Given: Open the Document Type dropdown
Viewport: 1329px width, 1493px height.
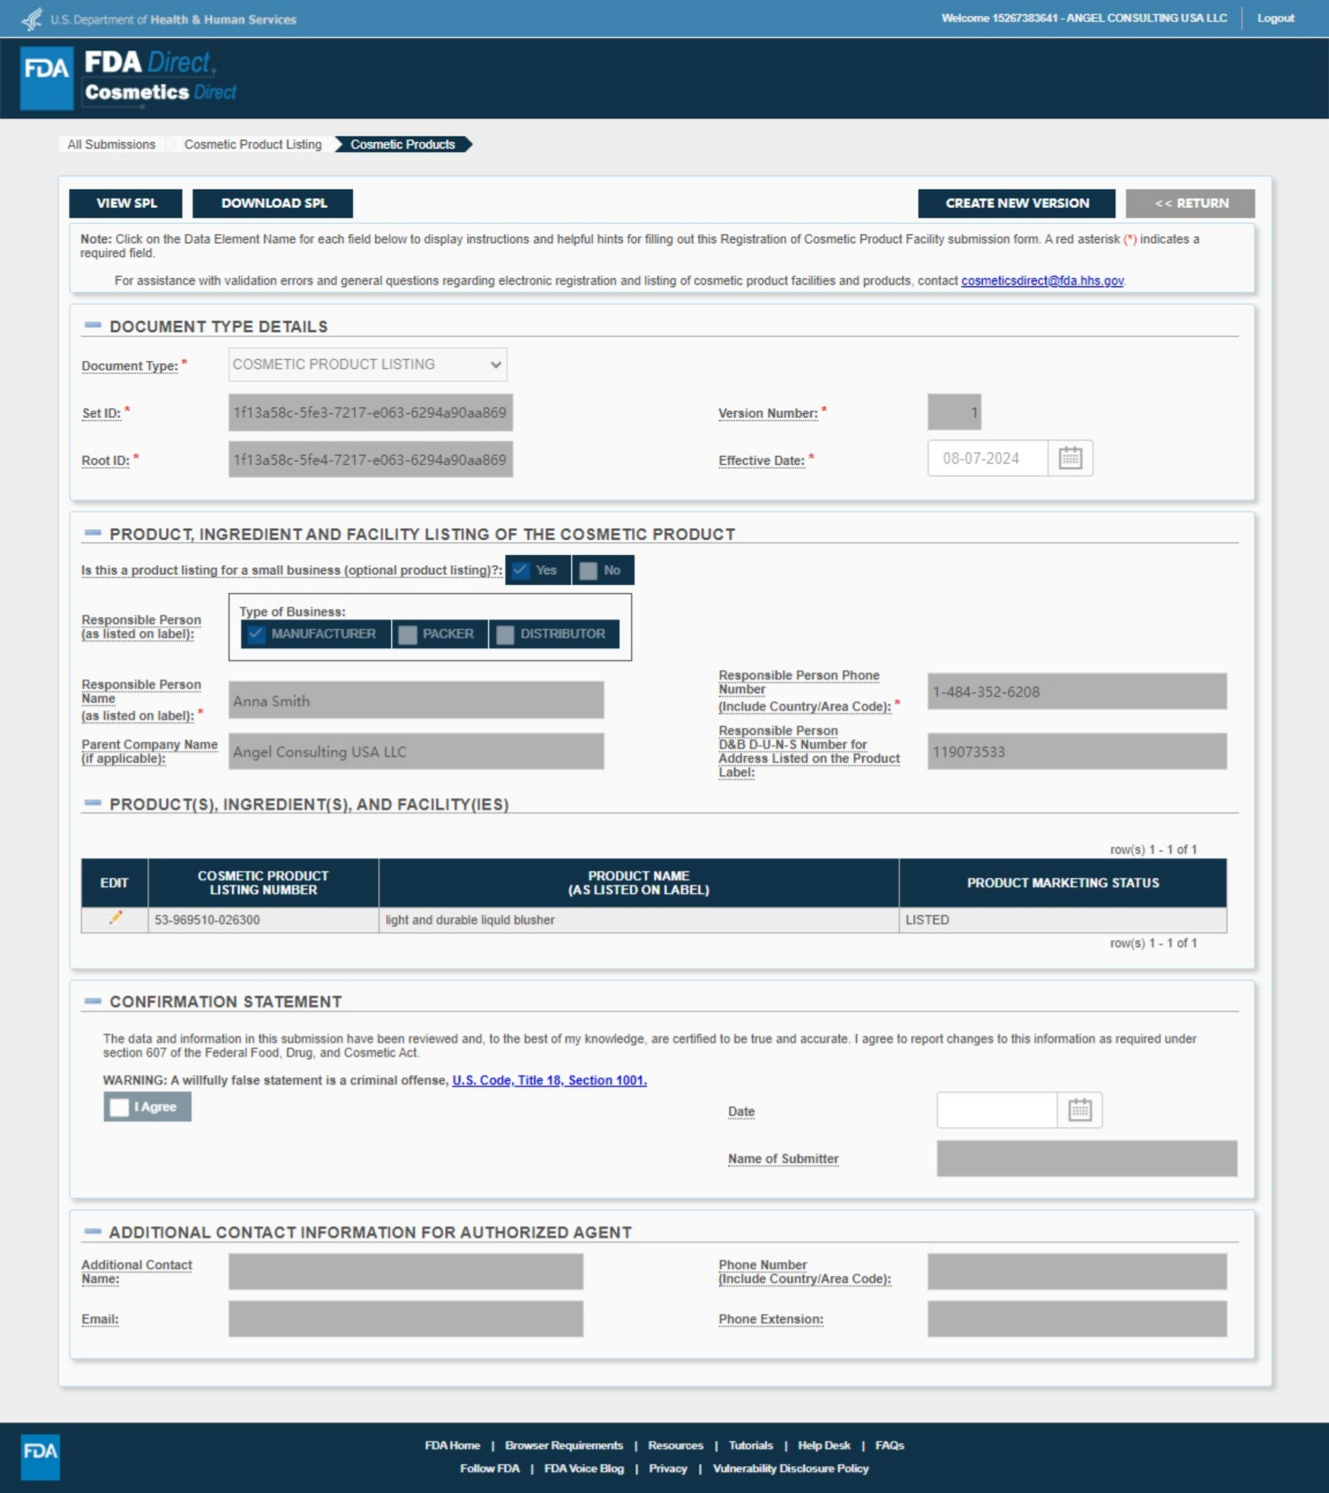Looking at the screenshot, I should 367,364.
